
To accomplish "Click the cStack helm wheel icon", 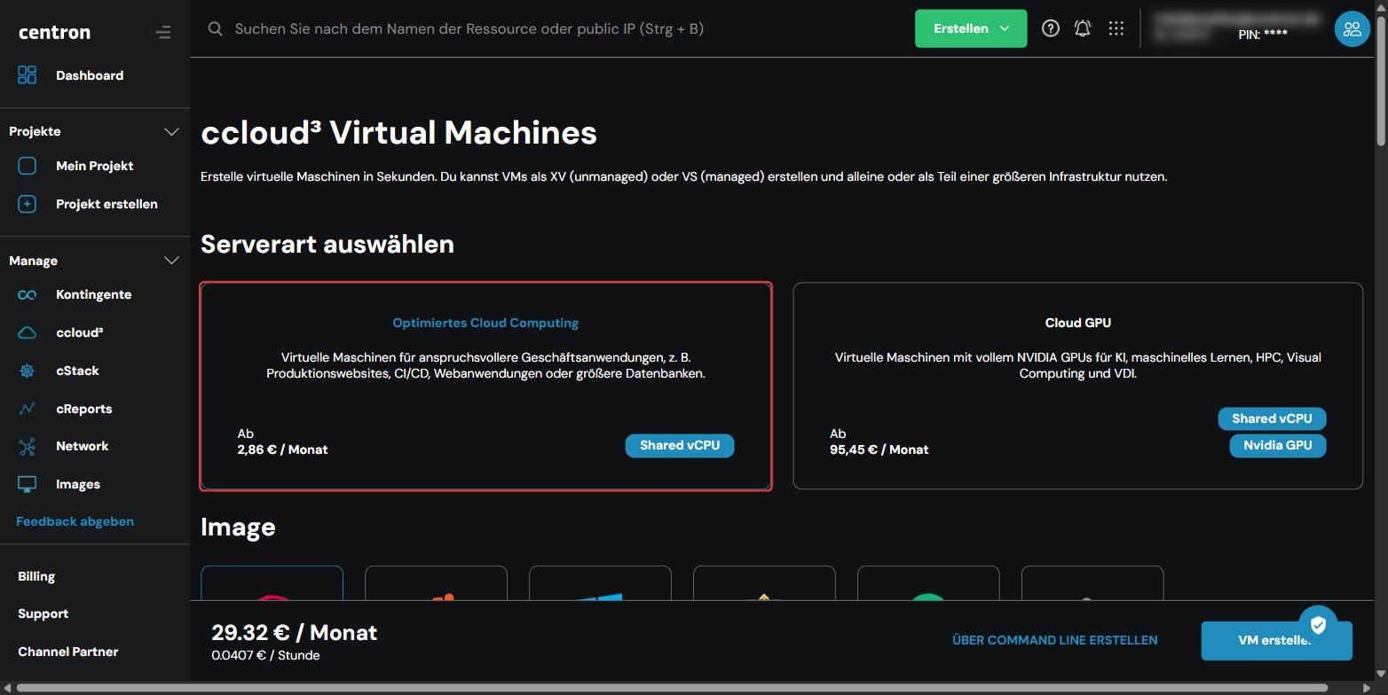I will (28, 371).
